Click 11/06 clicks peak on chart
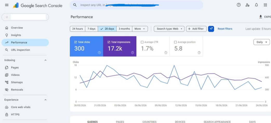Image resolution: width=271 pixels, height=123 pixels. (174, 65)
